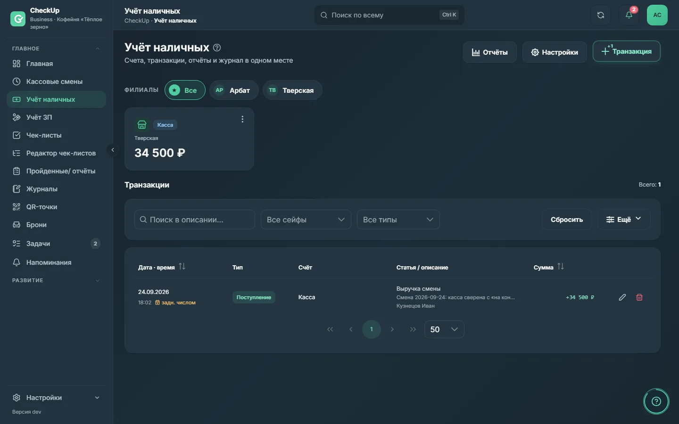Click the refresh sync icon in header
Viewport: 679px width, 424px height.
point(601,15)
